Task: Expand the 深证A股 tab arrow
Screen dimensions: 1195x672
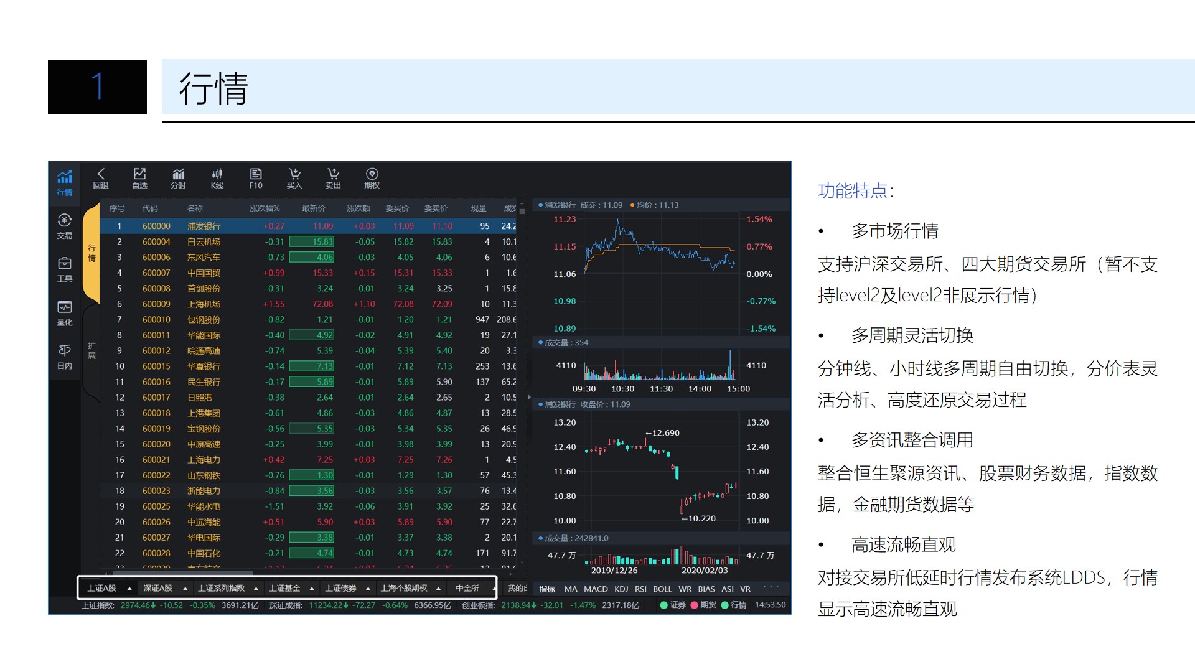Action: point(184,587)
